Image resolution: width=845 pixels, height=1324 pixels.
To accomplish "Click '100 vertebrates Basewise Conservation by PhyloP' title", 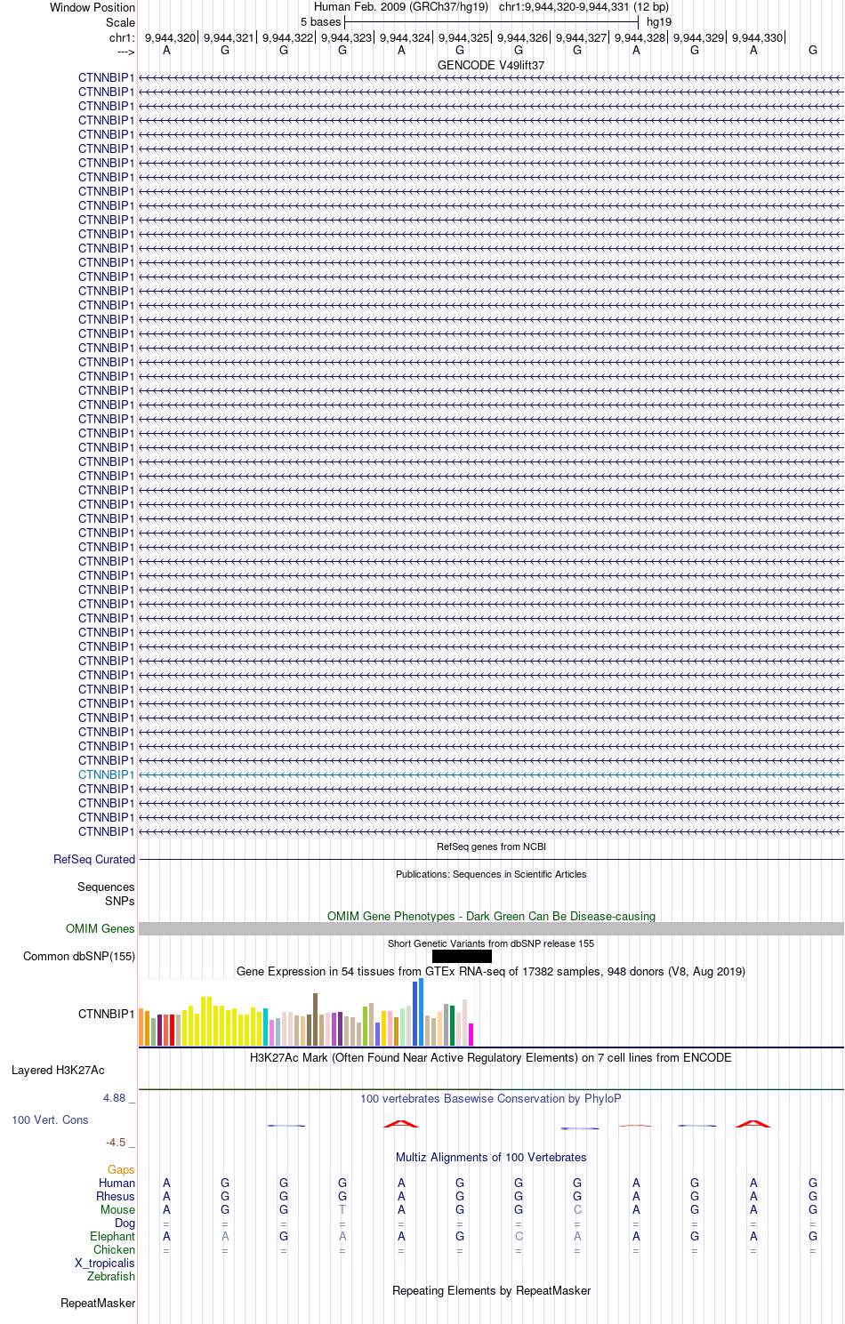I will point(491,1098).
